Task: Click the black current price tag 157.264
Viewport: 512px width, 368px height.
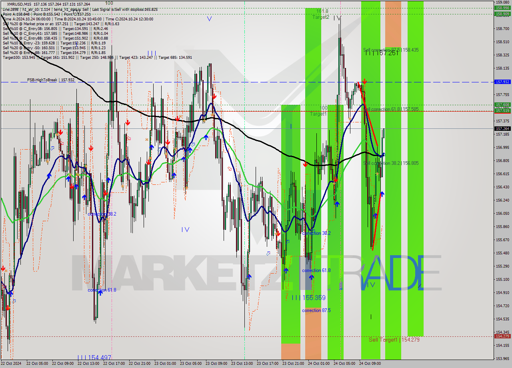Action: coord(502,128)
